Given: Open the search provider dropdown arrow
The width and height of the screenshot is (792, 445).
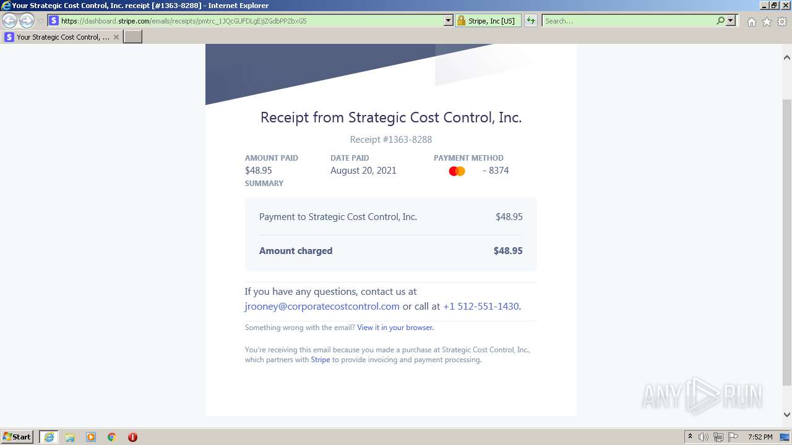Looking at the screenshot, I should (731, 20).
